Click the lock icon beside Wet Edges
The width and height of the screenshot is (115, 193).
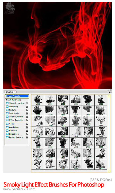(x=27, y=127)
